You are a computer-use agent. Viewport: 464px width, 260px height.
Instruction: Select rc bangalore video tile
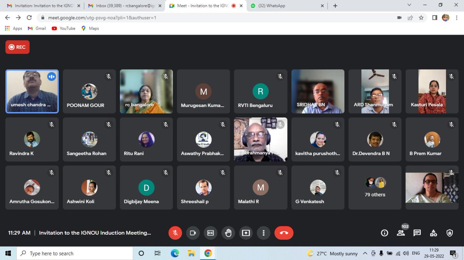pos(146,91)
